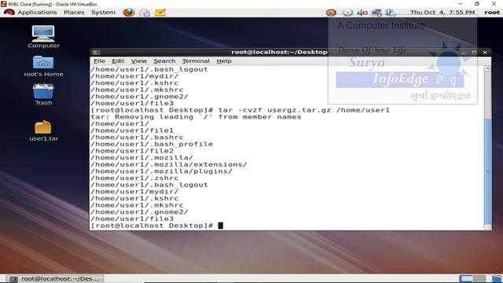Open the terminal Edit menu
Screen dimensions: 503x283
pos(118,61)
